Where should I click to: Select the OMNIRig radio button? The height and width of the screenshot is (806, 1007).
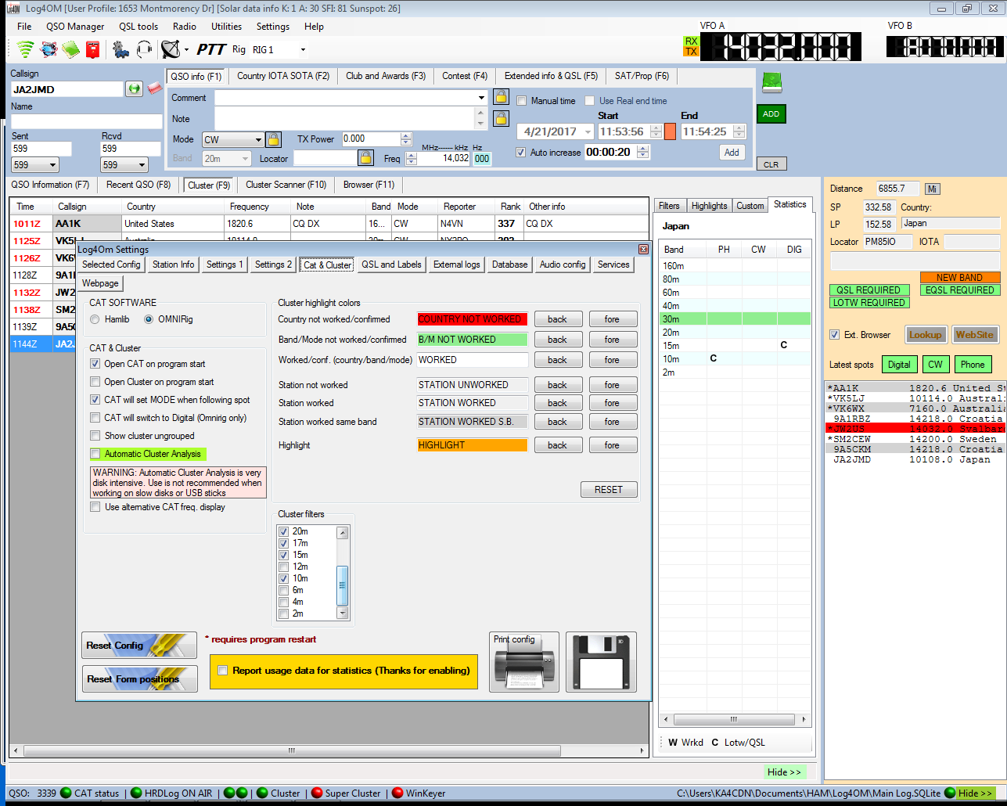(149, 319)
